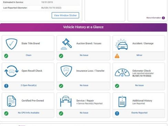This screenshot has height=126, width=168.
Task: Click the Last reported odometer caption in Odometer Check card
Action: pos(143,73)
